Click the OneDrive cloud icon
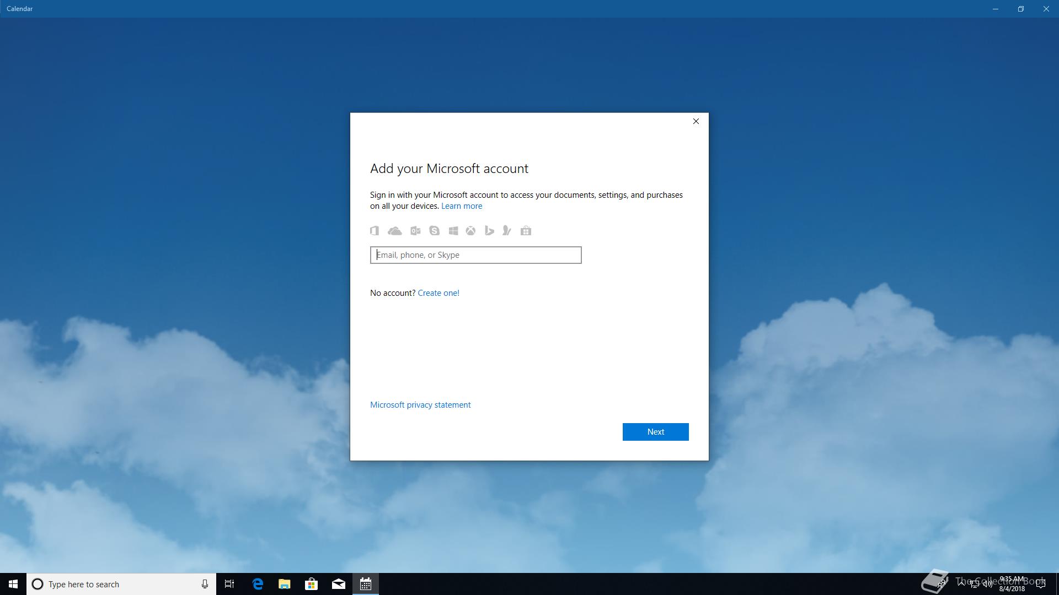Screen dimensions: 1059x595 [394, 231]
